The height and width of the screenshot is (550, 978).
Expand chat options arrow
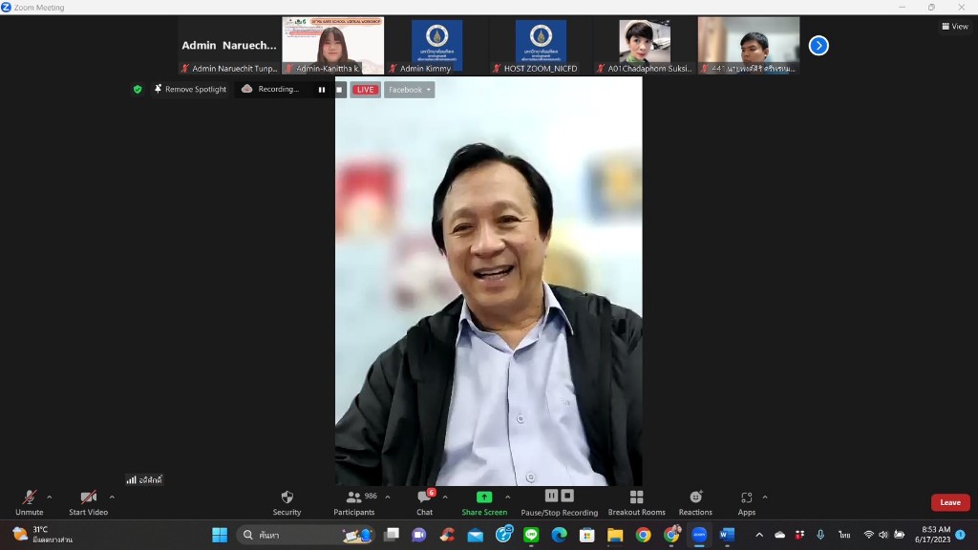(445, 497)
